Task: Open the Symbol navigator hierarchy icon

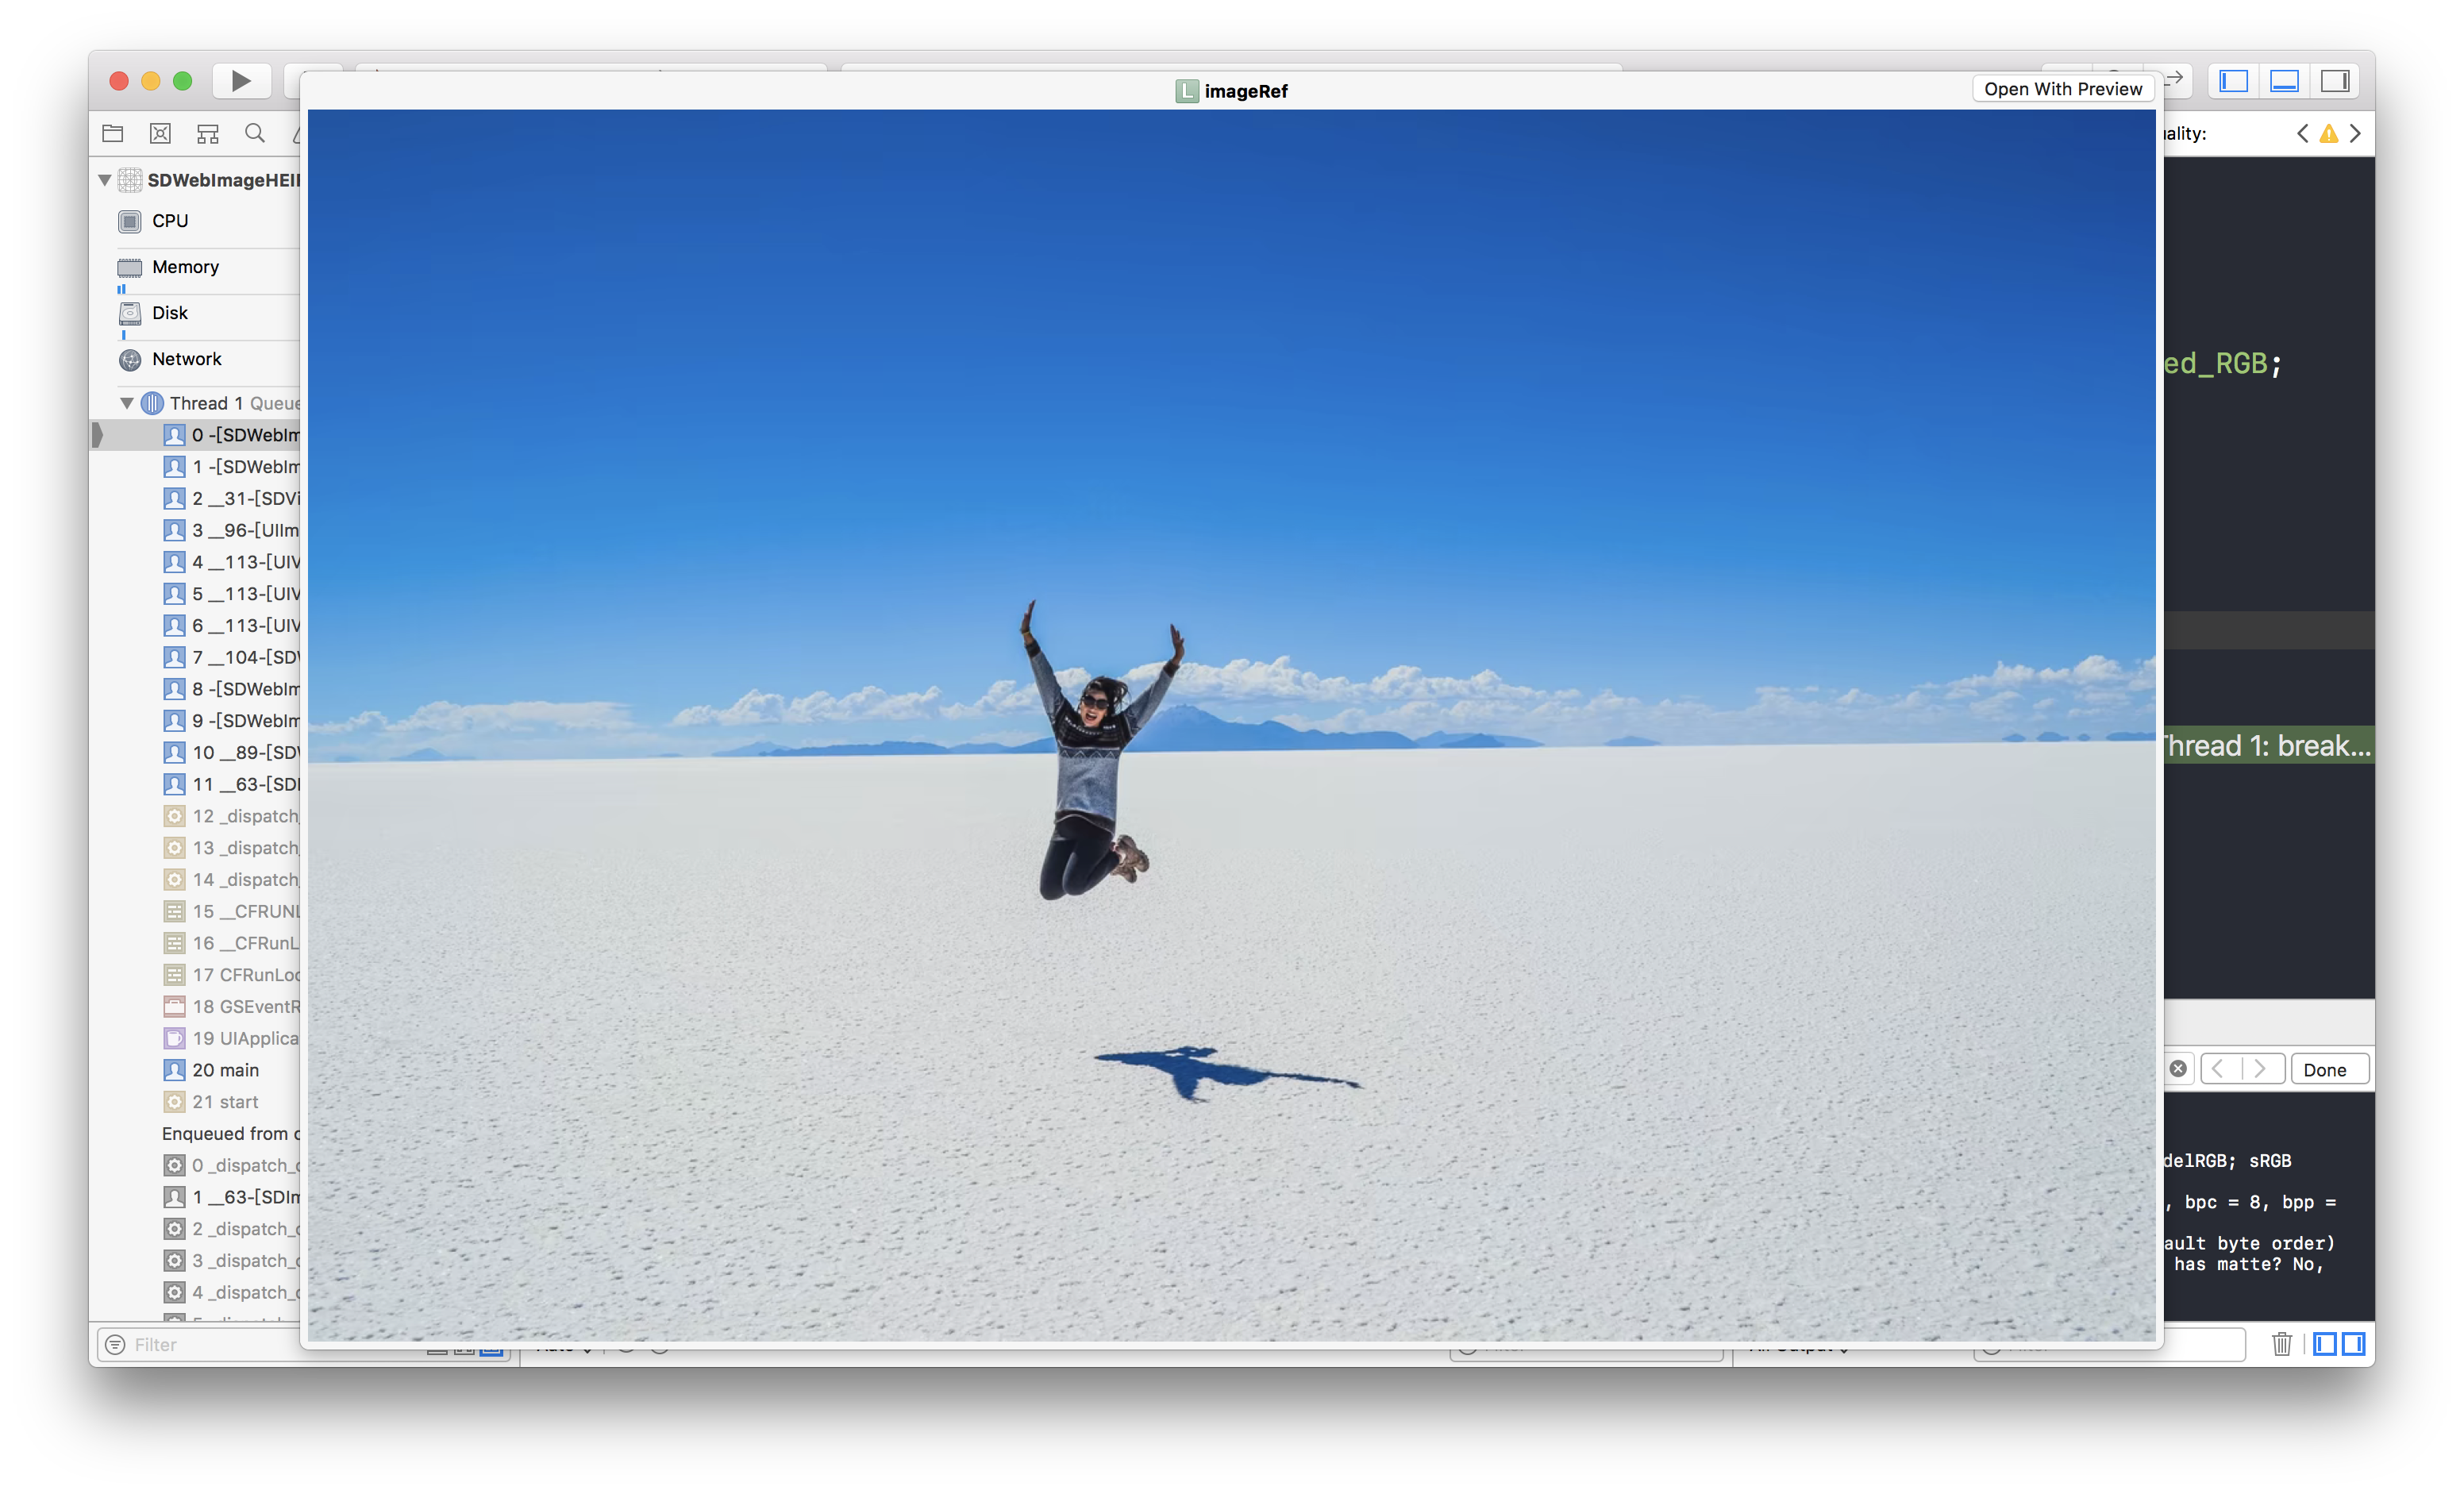Action: (x=208, y=133)
